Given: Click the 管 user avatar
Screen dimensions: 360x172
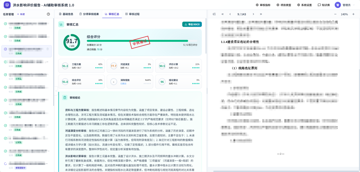Looking at the screenshot, I should point(338,5).
